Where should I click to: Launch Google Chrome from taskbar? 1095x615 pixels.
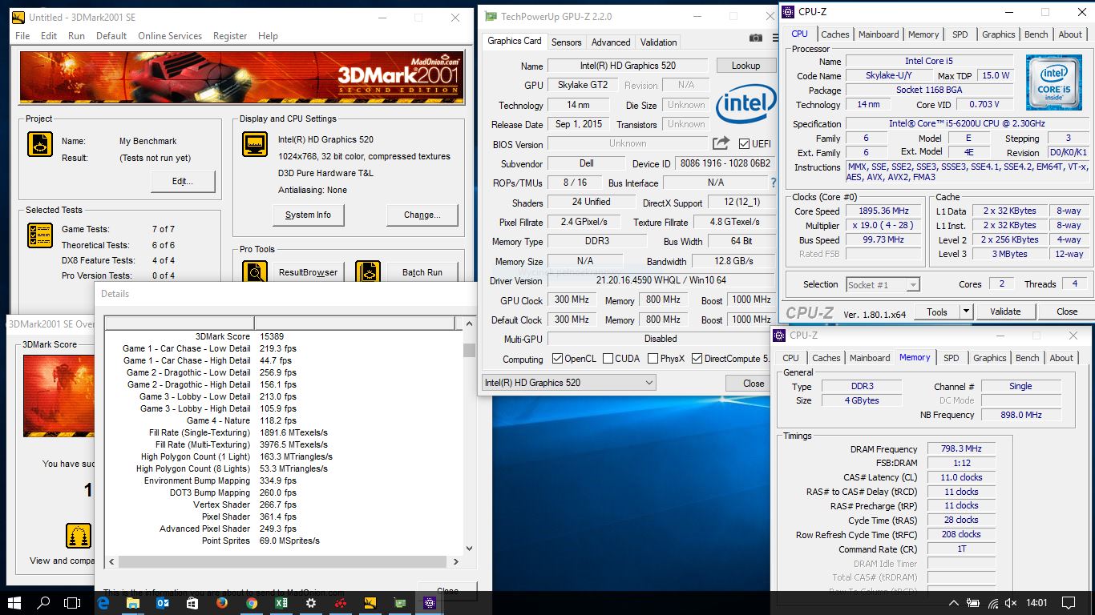coord(252,603)
